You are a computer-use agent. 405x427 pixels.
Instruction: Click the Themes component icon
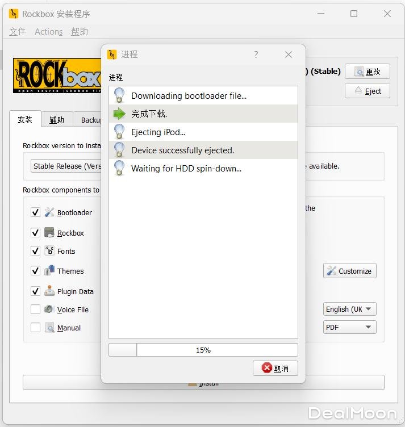coord(49,271)
